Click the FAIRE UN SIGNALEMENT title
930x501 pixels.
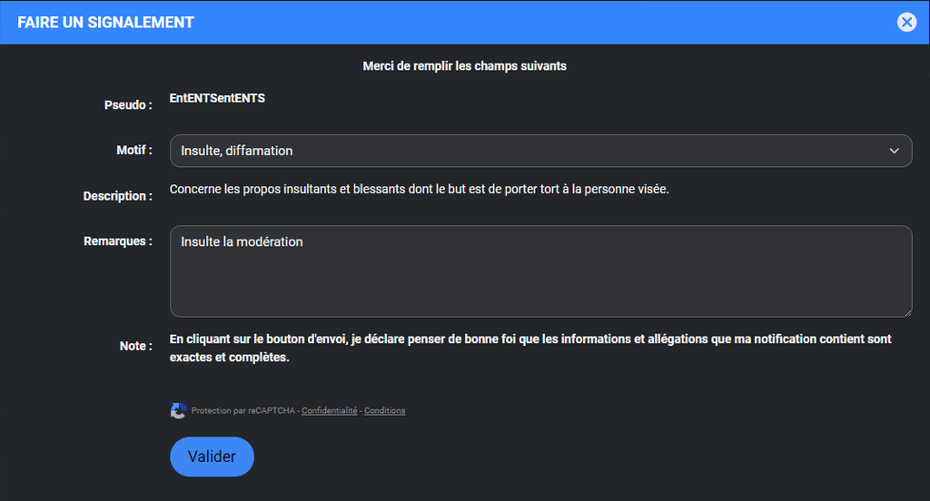tap(105, 23)
